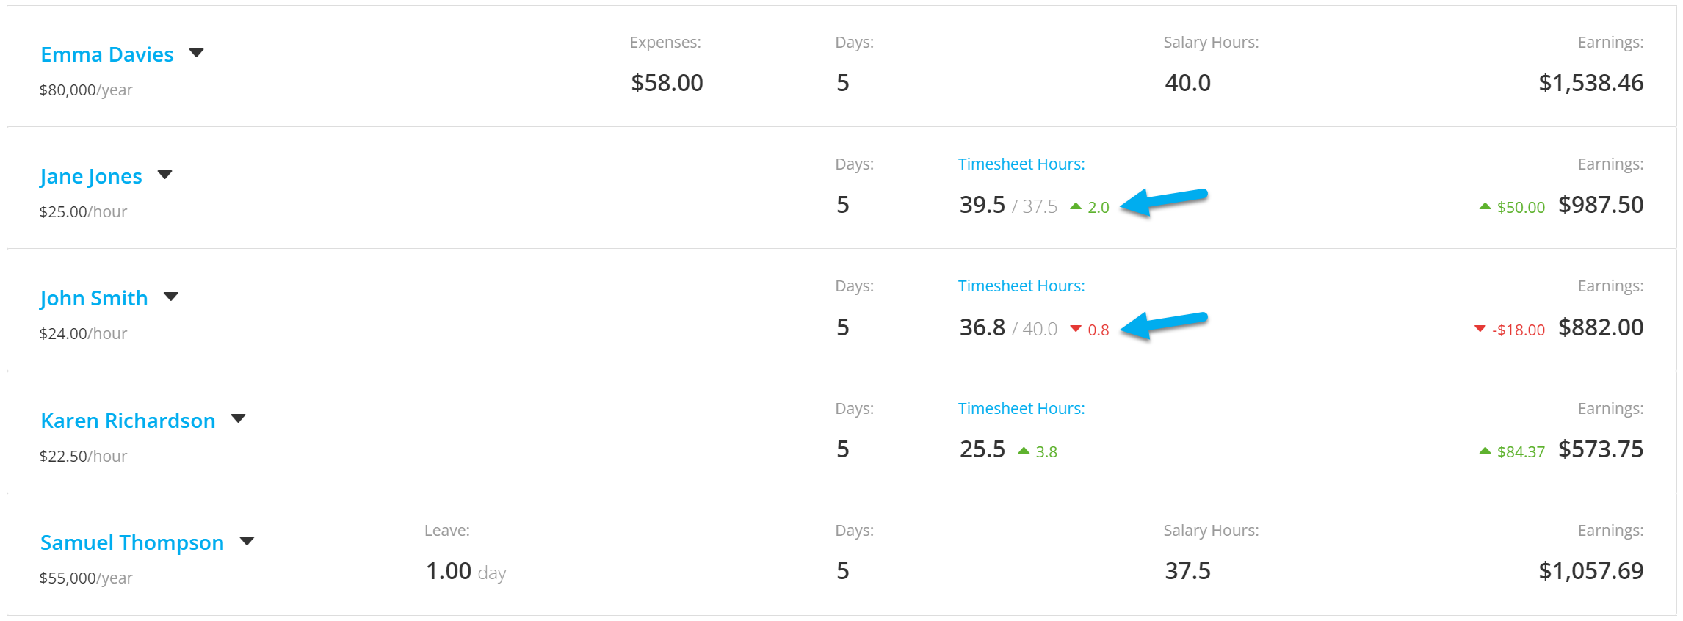This screenshot has height=621, width=1683.
Task: Open Jane Jones employee link
Action: [x=91, y=176]
